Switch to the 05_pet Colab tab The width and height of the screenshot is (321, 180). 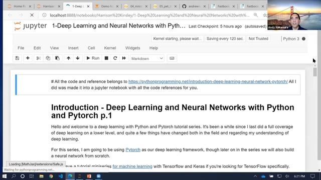pyautogui.click(x=165, y=6)
